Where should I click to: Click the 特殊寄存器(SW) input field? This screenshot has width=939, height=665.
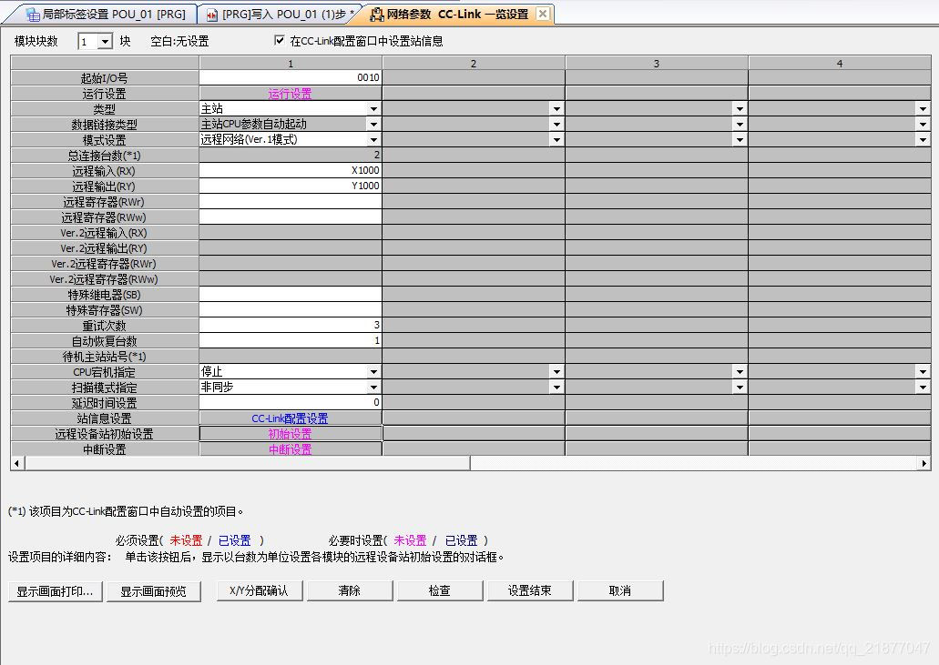291,310
